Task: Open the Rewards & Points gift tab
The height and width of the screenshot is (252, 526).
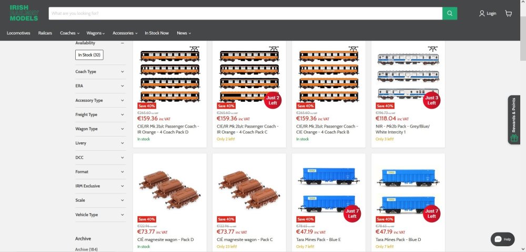Action: (514, 120)
